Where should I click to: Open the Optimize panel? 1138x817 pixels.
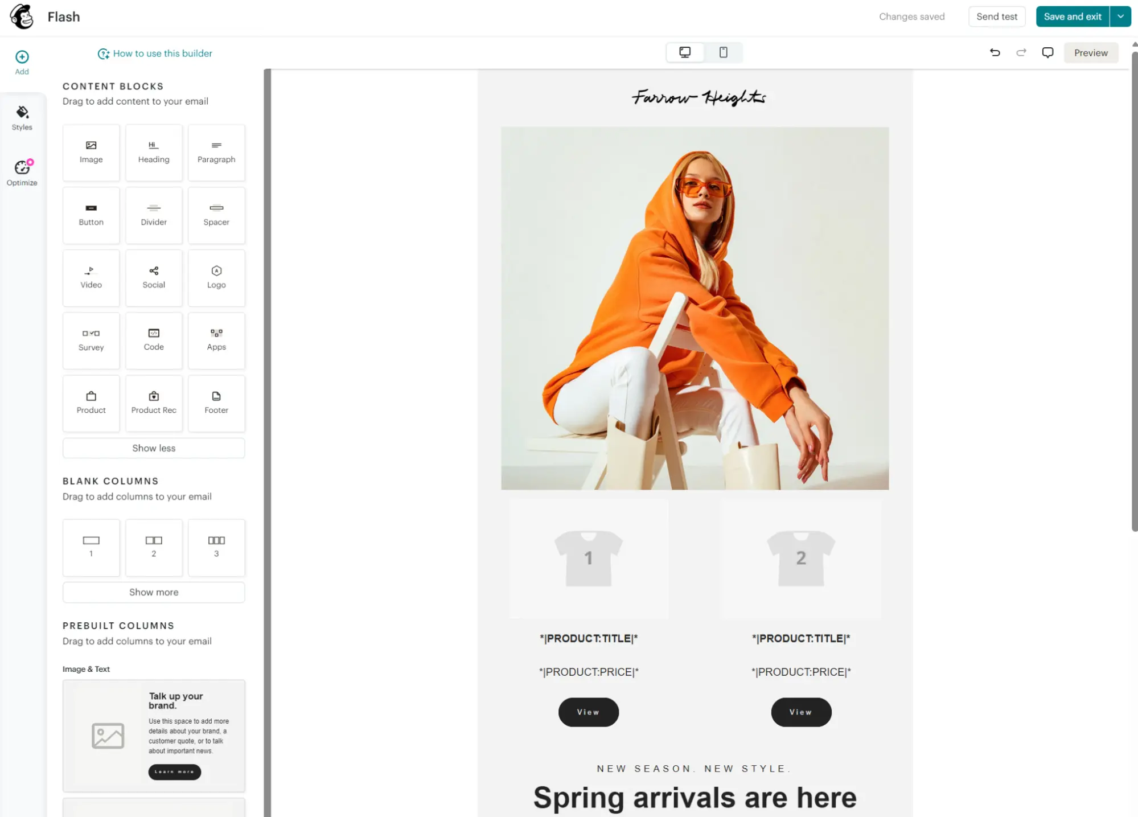pyautogui.click(x=22, y=173)
